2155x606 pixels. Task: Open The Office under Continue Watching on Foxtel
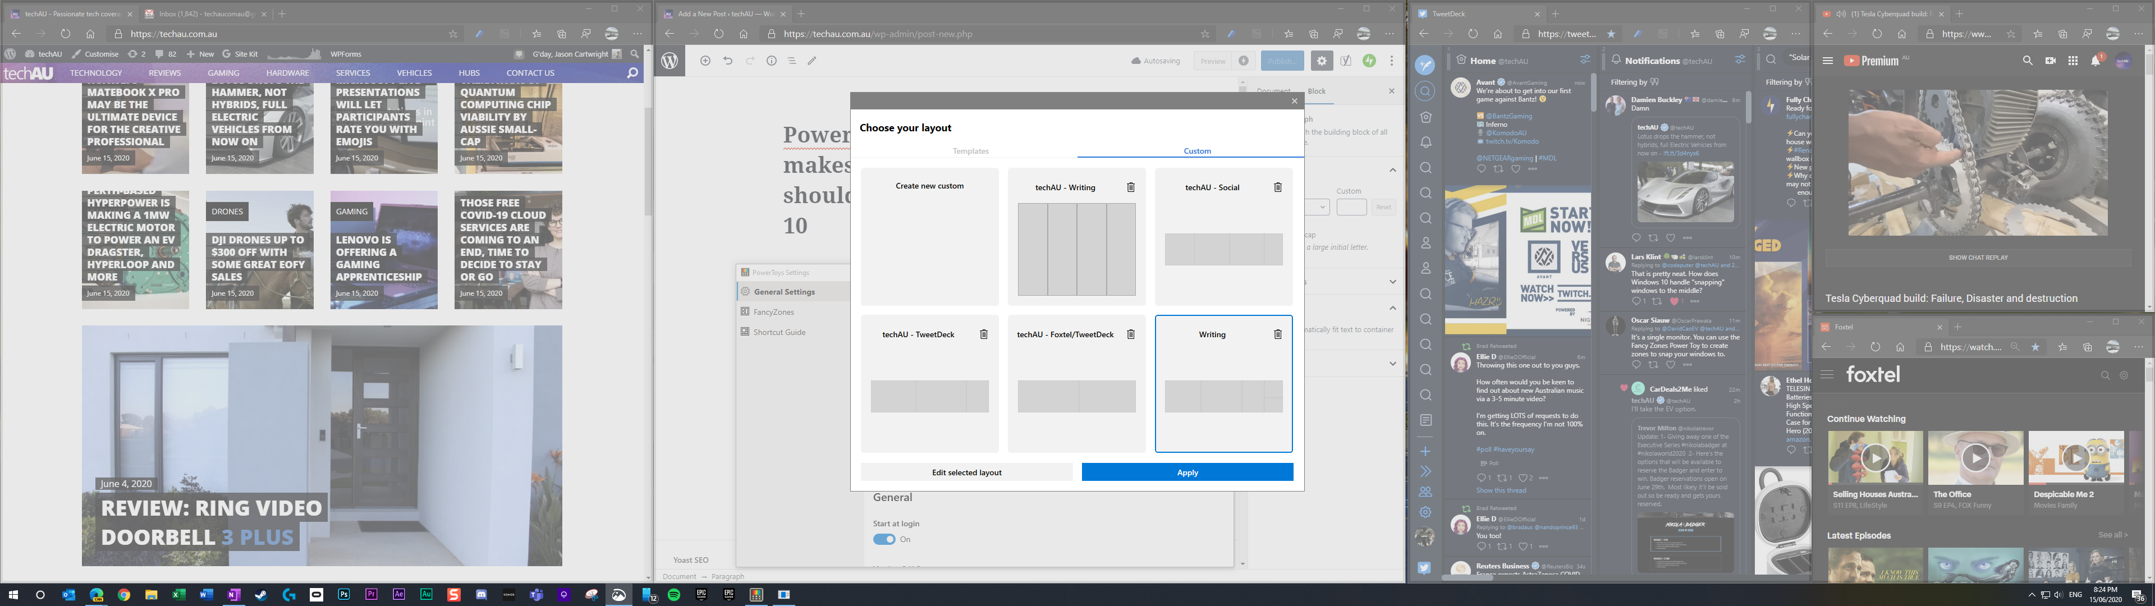(x=1975, y=458)
